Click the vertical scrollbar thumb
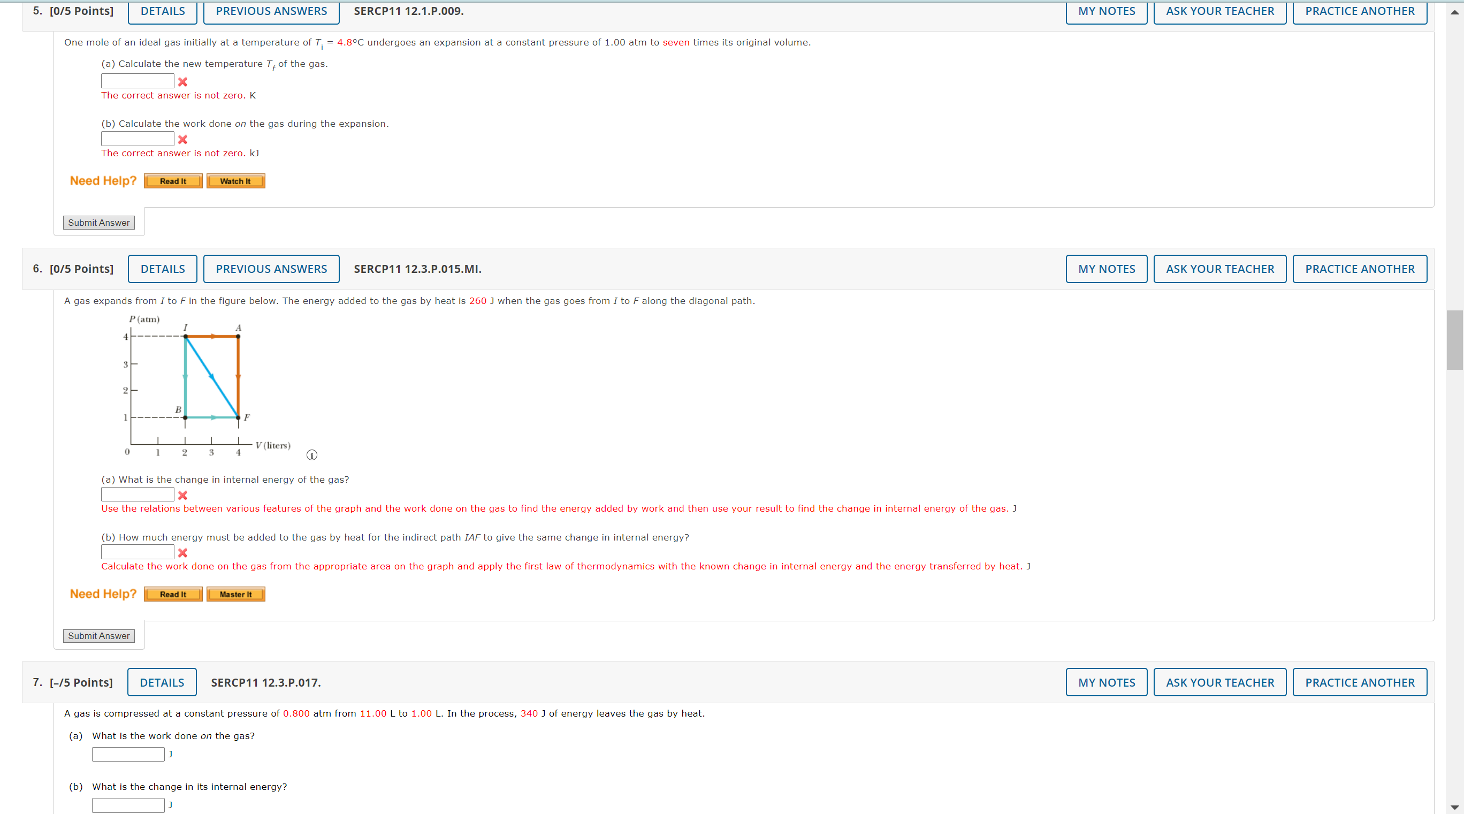Viewport: 1464px width, 814px height. [x=1454, y=340]
